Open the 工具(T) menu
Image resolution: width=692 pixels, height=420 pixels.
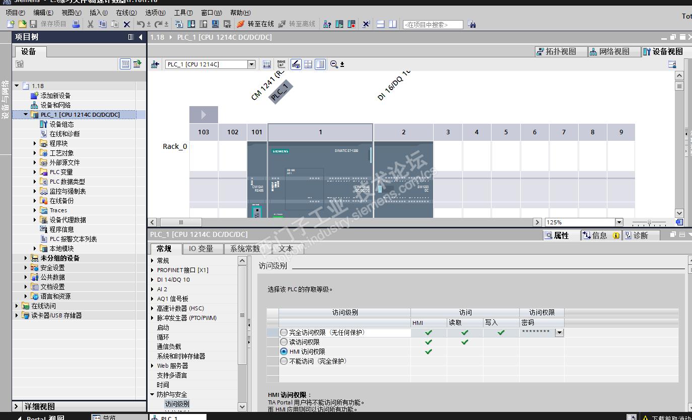(183, 13)
